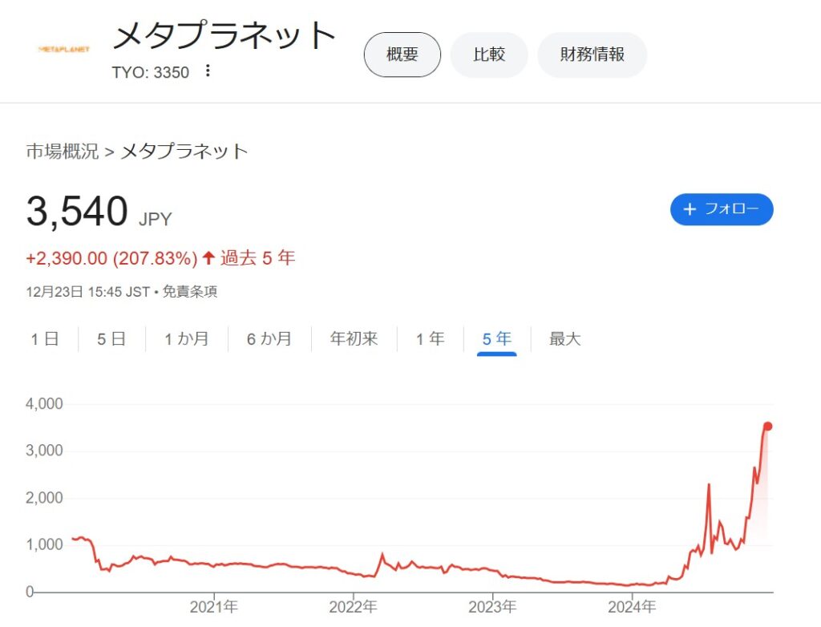Open the 市場概況 breadcrumb link
This screenshot has height=627, width=821.
63,152
